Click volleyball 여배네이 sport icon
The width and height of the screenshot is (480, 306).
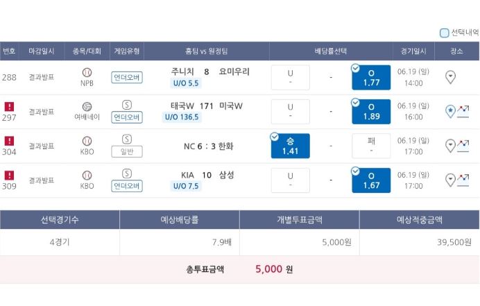pyautogui.click(x=87, y=107)
